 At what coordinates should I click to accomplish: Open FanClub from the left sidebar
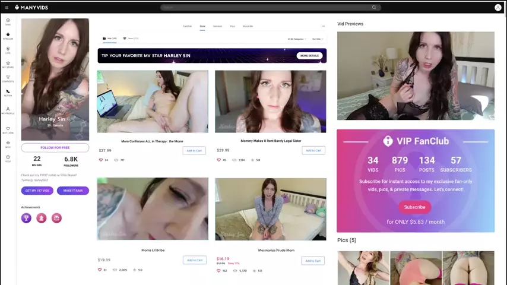pos(8,36)
